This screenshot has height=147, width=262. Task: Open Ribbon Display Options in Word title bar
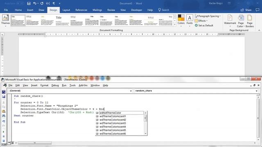coord(229,3)
